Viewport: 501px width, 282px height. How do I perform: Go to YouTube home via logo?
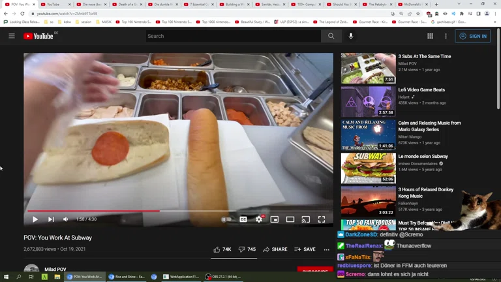coord(38,36)
